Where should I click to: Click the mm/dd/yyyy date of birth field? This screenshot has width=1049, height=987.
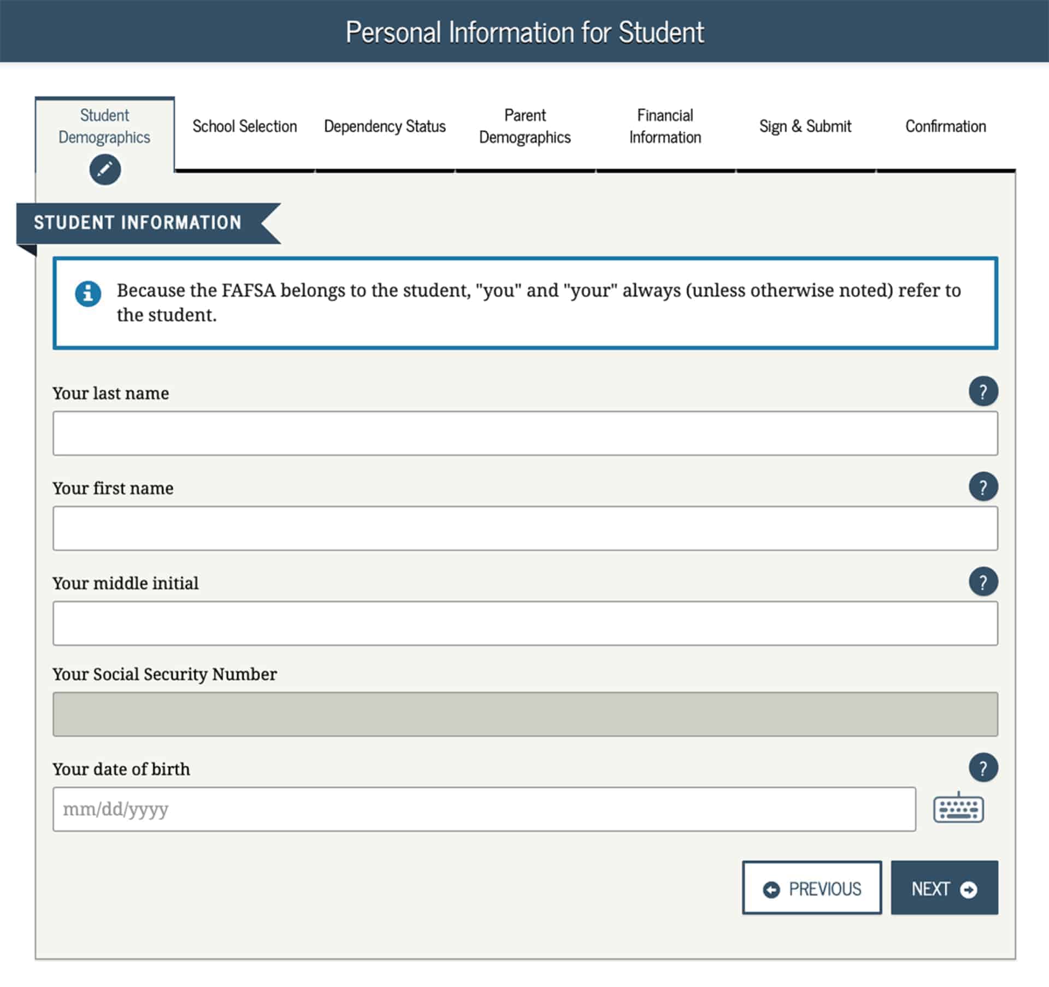[x=484, y=809]
